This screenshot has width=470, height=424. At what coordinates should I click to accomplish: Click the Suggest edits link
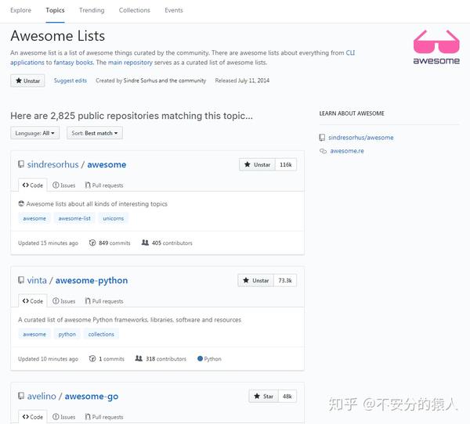tap(70, 81)
